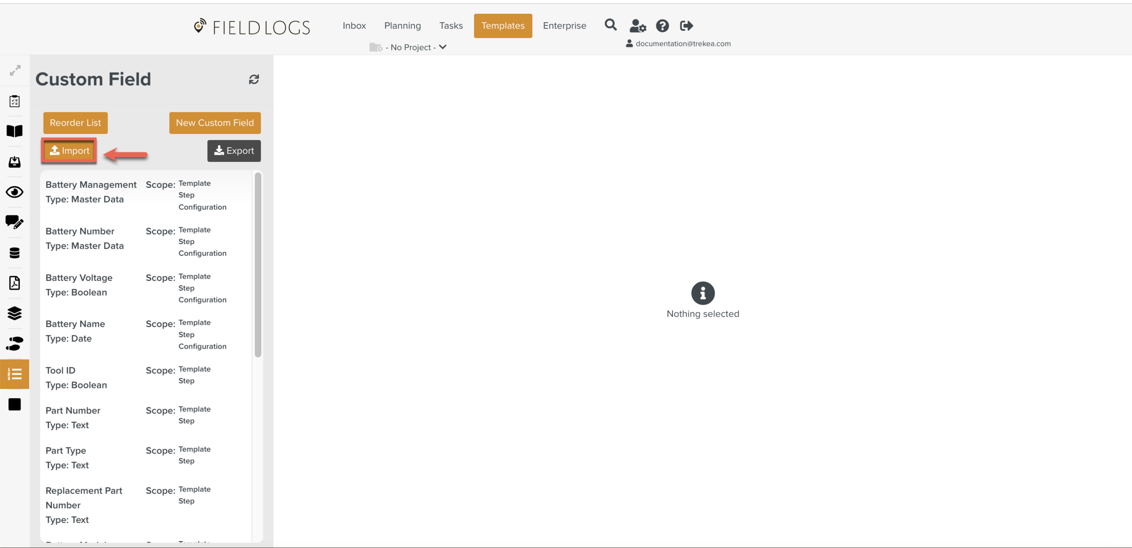
Task: Click the help question mark icon
Action: (662, 26)
